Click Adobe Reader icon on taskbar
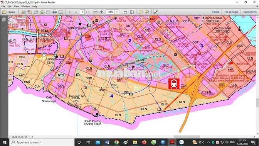This screenshot has width=259, height=146. (172, 142)
